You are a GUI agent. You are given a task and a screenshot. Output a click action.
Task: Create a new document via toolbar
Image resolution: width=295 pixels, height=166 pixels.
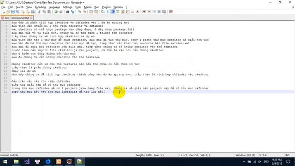click(3, 12)
